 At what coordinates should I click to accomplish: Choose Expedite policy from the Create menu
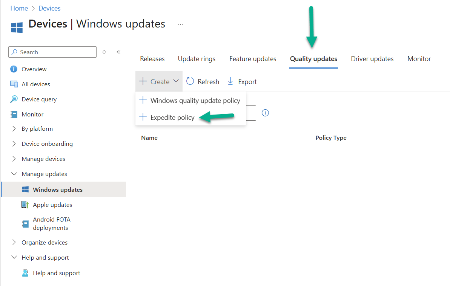click(172, 117)
